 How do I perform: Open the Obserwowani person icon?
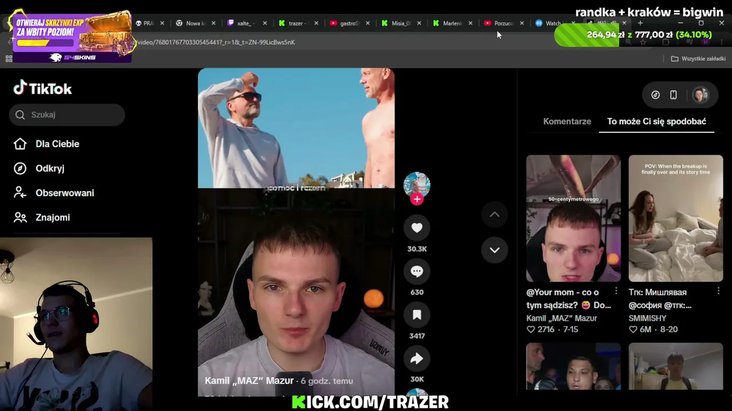click(20, 193)
